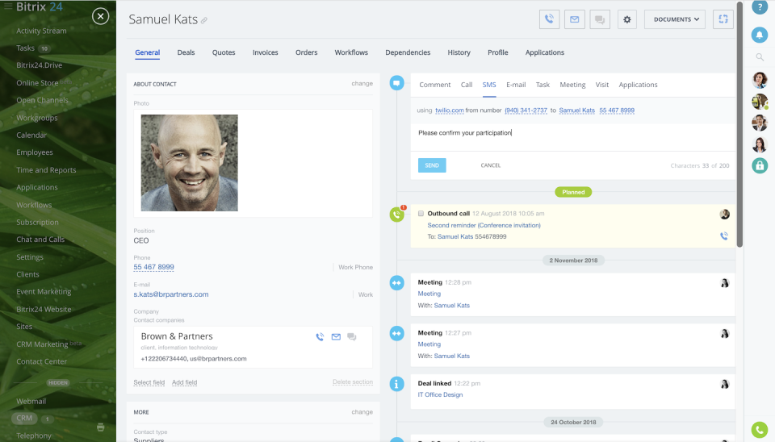Click the Samuel Kats contact photo
775x442 pixels.
tap(189, 163)
